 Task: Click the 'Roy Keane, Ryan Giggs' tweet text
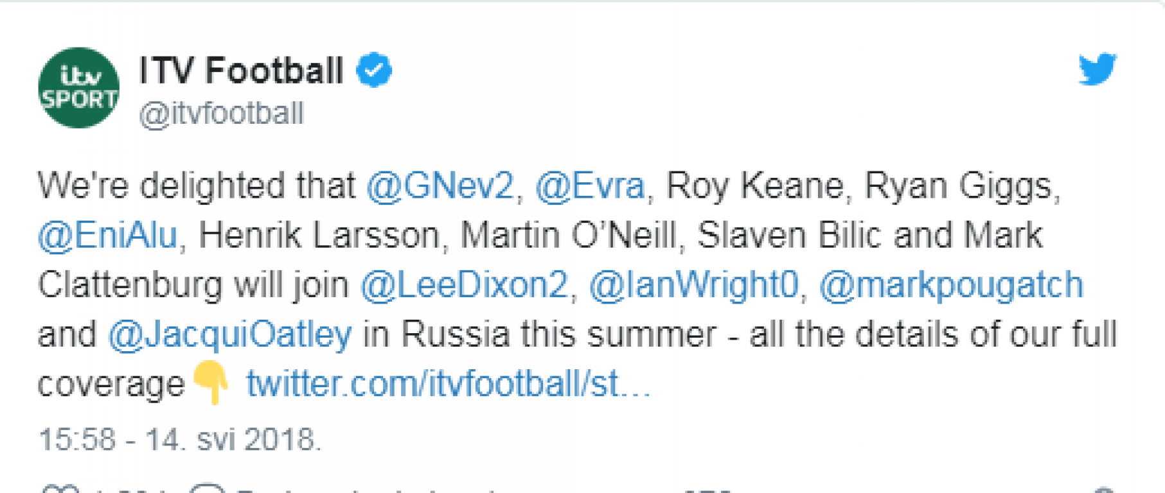pos(861,186)
